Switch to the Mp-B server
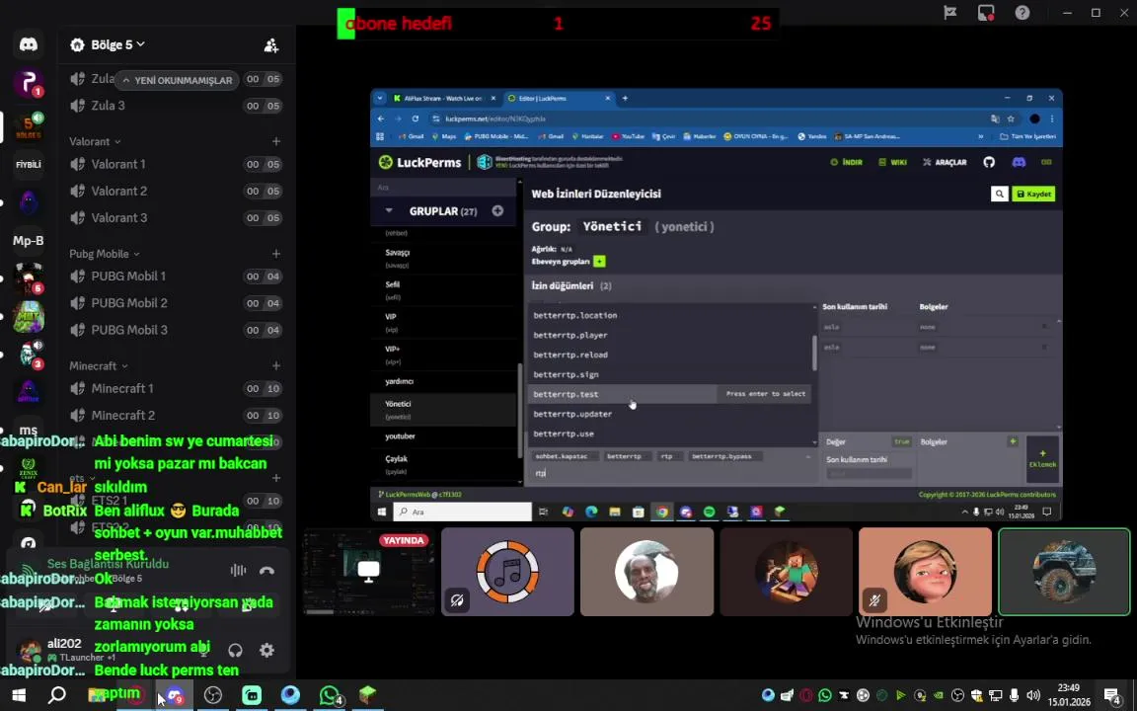Viewport: 1137px width, 711px height. pyautogui.click(x=29, y=240)
